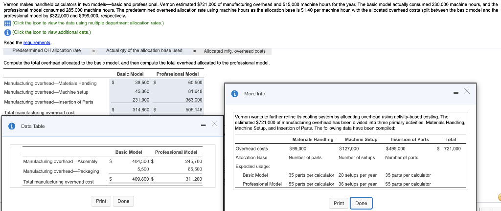Click the Materials Handling column header in More Info
501x211 pixels.
[313, 140]
